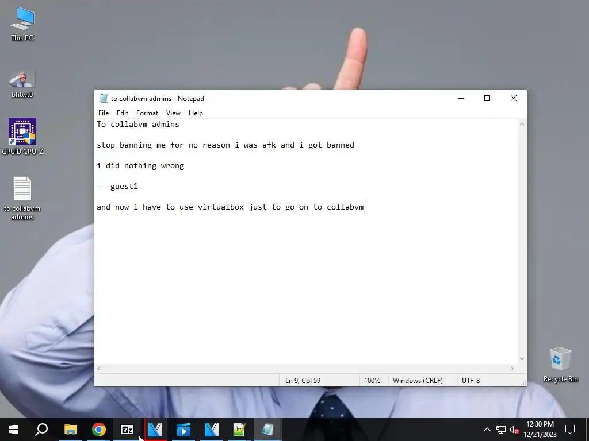Open 7-Zip from the taskbar
Screen dimensions: 589x441
127,430
